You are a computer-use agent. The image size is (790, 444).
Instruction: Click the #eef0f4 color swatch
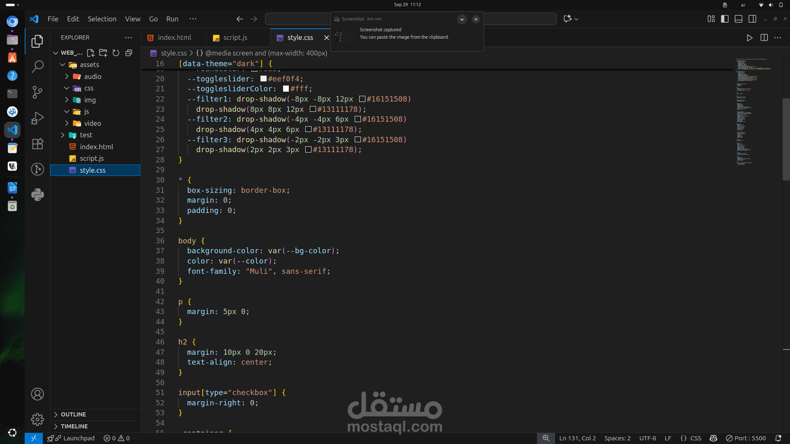pos(263,79)
